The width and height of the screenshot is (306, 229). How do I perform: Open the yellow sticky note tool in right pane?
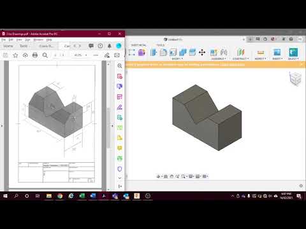click(x=120, y=148)
